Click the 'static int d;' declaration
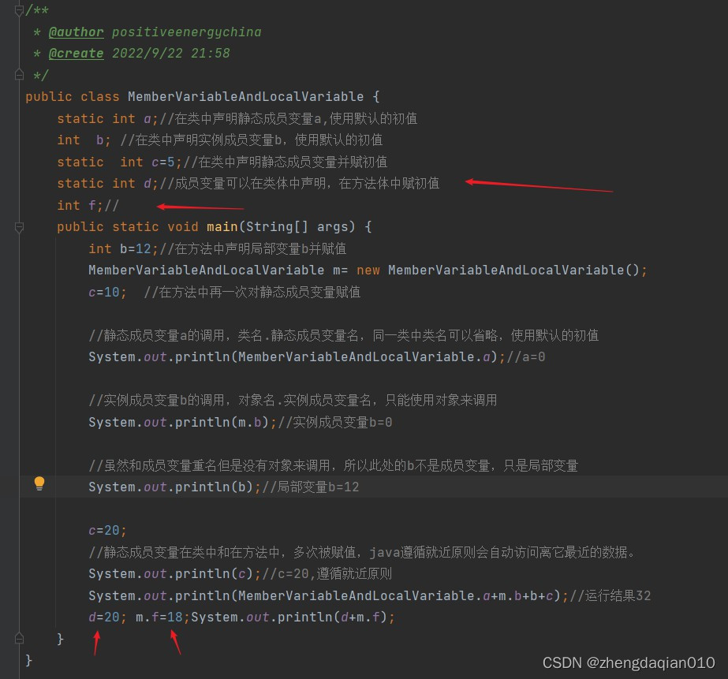 tap(107, 184)
